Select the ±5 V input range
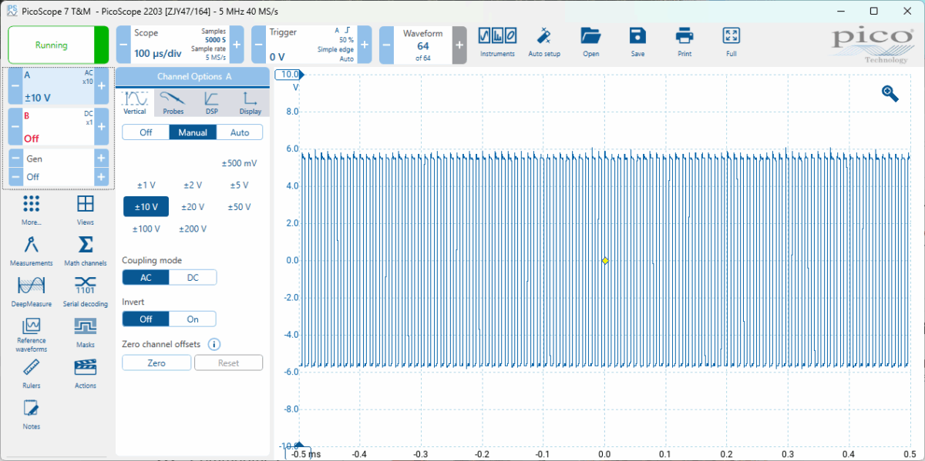Image resolution: width=925 pixels, height=461 pixels. (x=240, y=185)
